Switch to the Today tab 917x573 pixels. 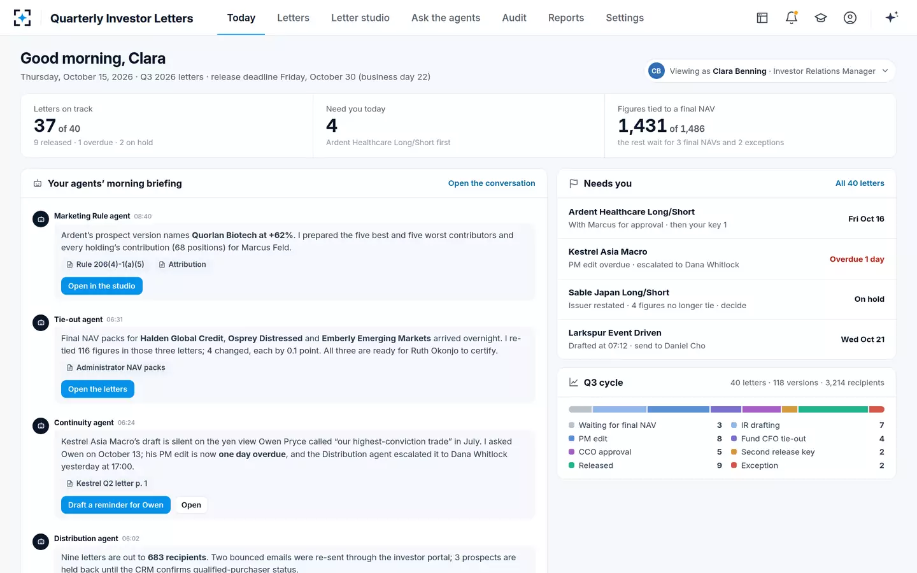click(x=241, y=18)
